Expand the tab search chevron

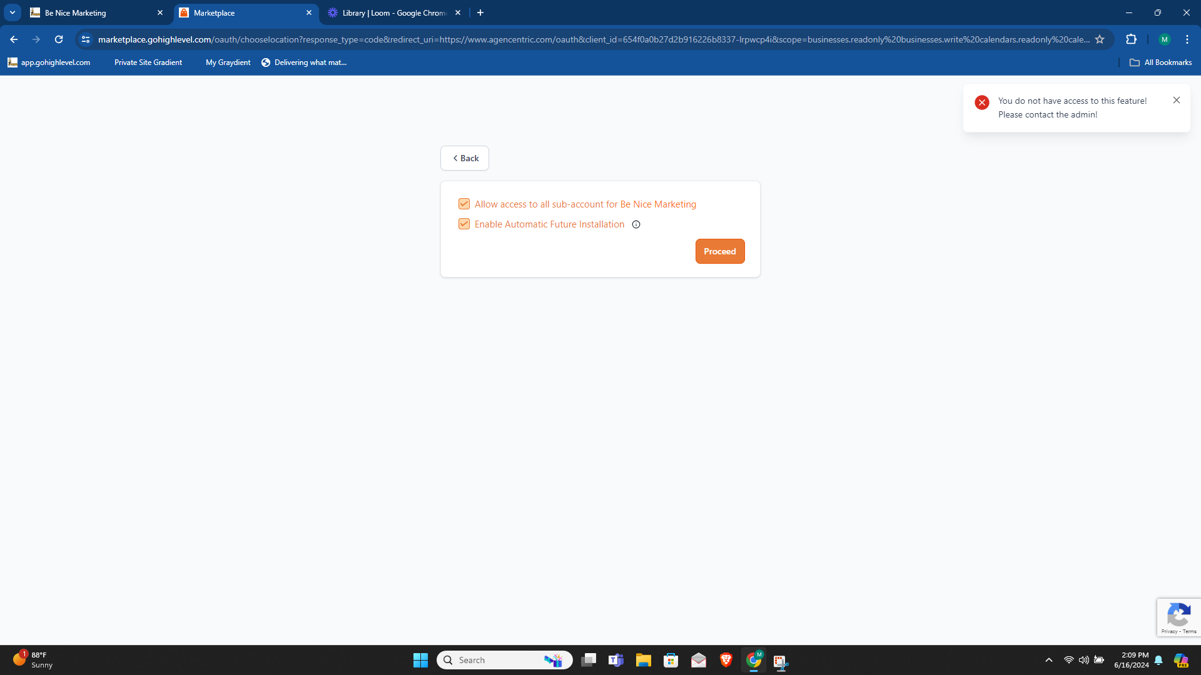(x=11, y=12)
